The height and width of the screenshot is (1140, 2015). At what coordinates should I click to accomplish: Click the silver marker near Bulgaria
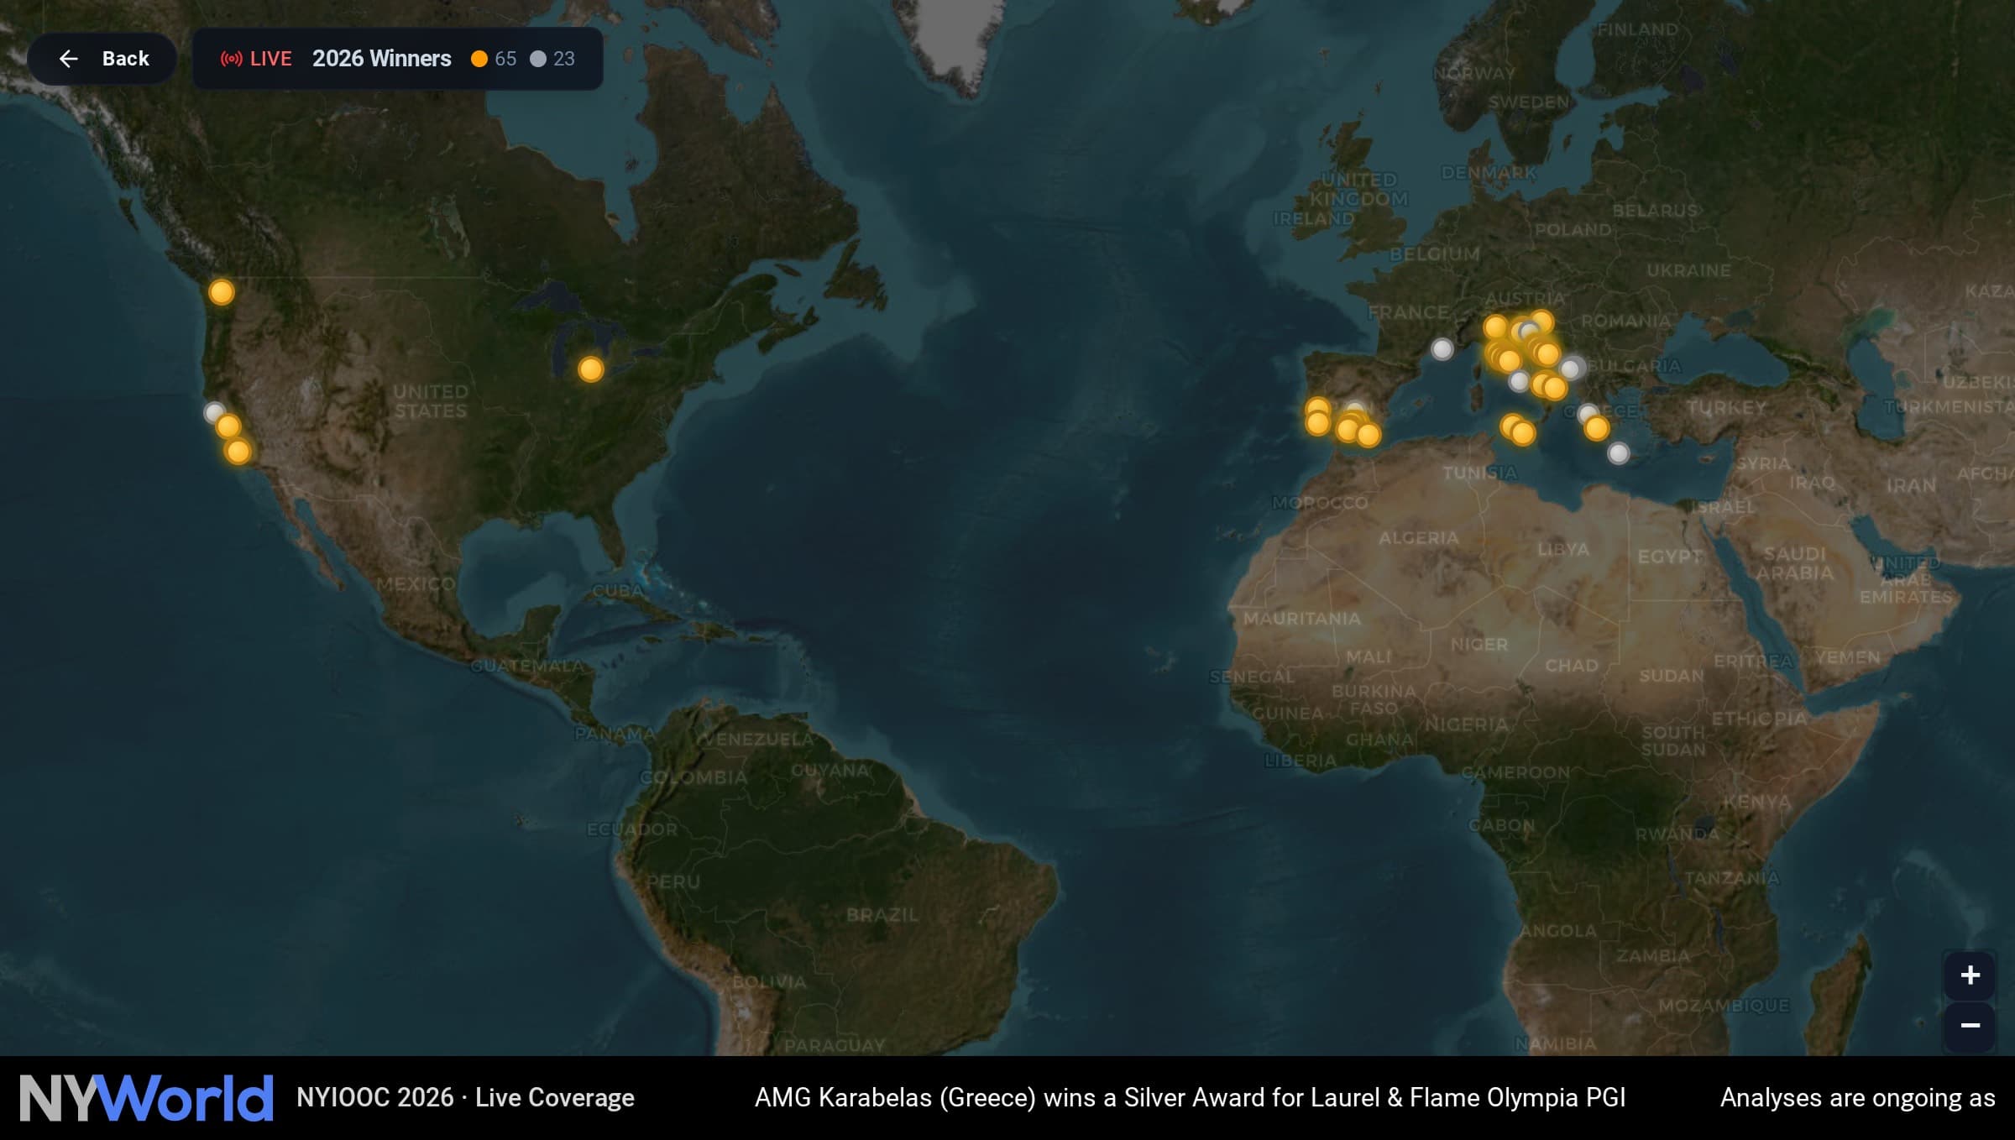click(1571, 369)
